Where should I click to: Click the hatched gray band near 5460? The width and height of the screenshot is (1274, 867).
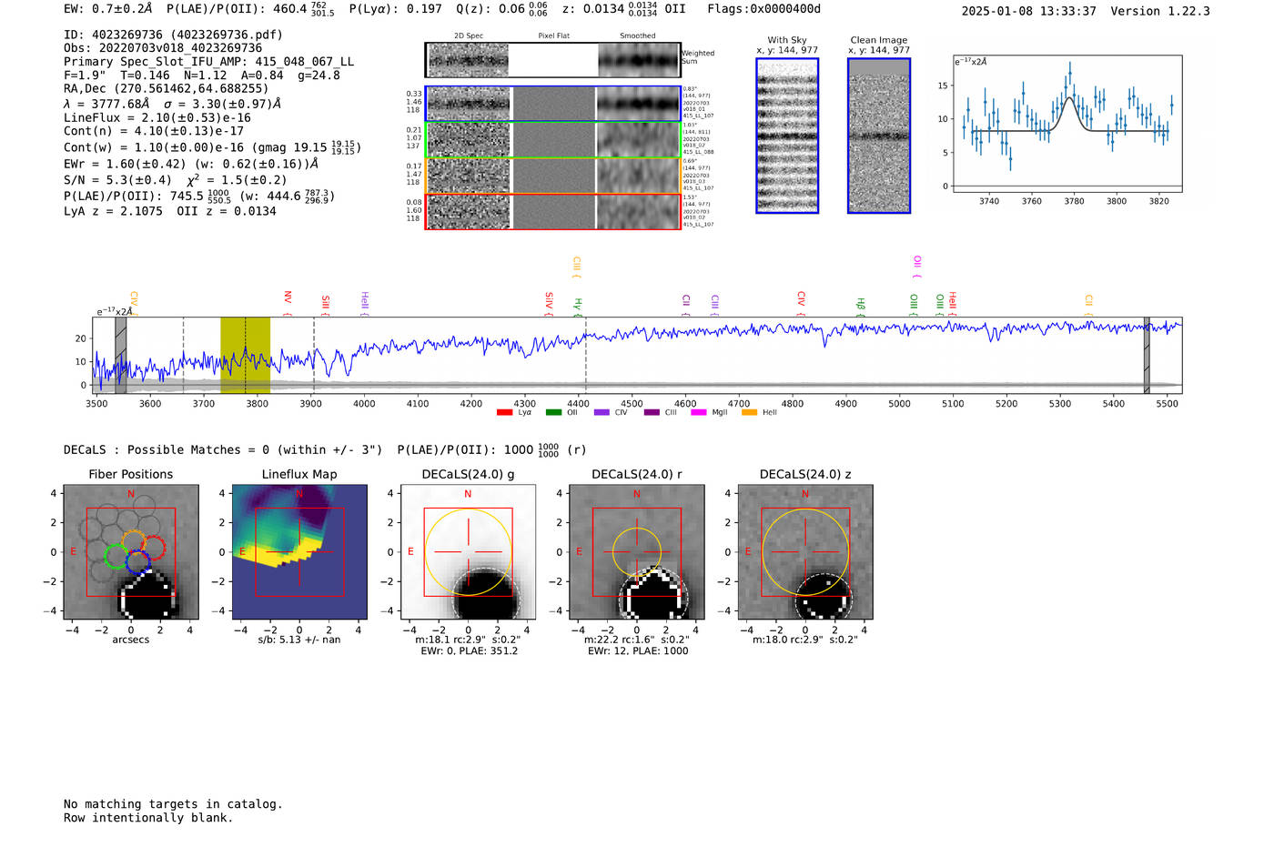[1147, 355]
